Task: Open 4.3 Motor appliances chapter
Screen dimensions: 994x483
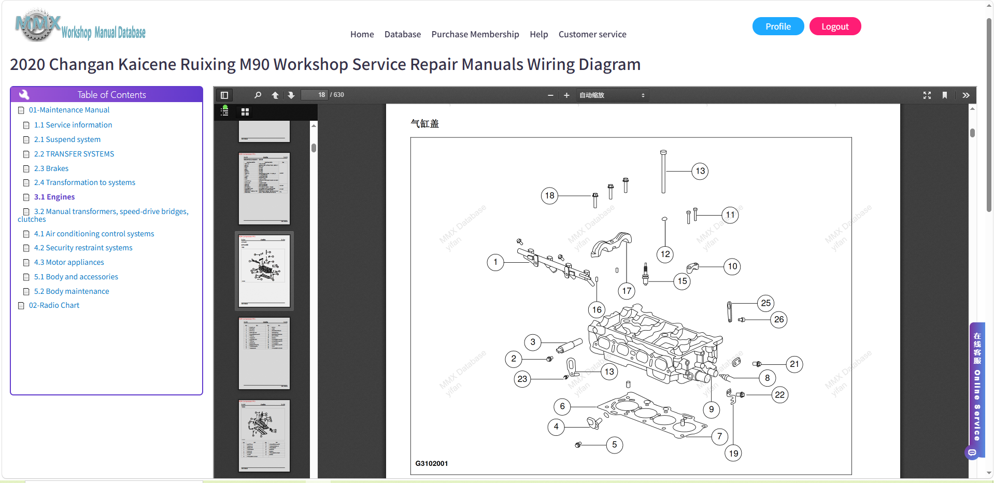Action: tap(69, 262)
